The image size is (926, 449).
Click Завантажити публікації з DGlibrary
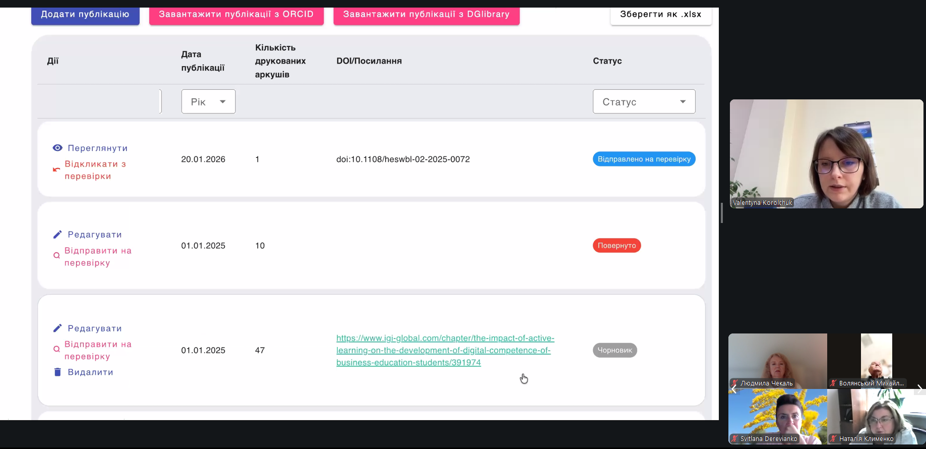pyautogui.click(x=426, y=15)
